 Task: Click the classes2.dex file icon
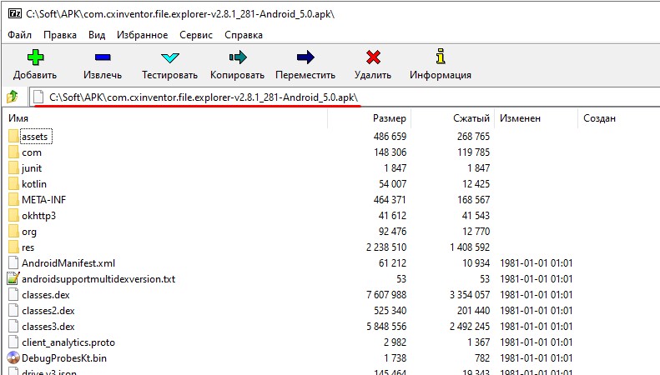tap(13, 311)
